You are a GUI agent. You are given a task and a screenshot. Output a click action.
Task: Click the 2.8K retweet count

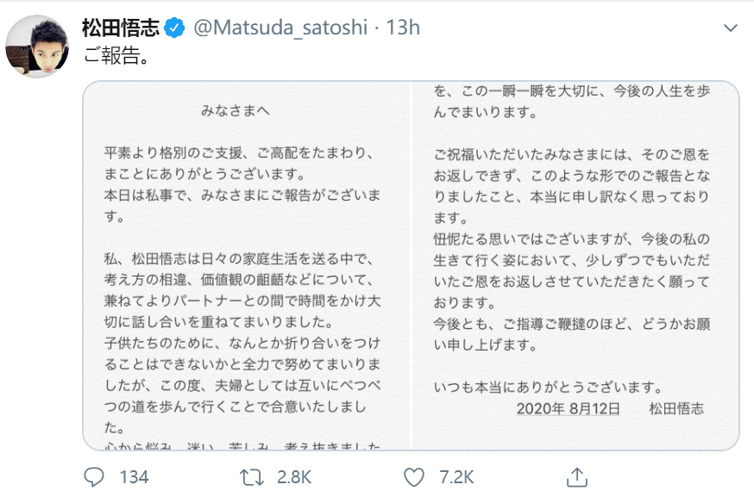point(294,477)
